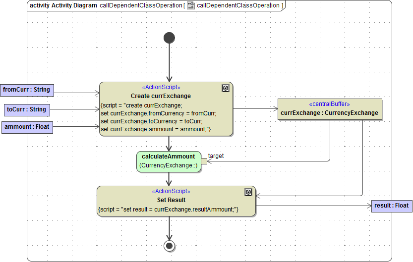Select the target input pin square
This screenshot has height=262, width=413.
tap(204, 161)
